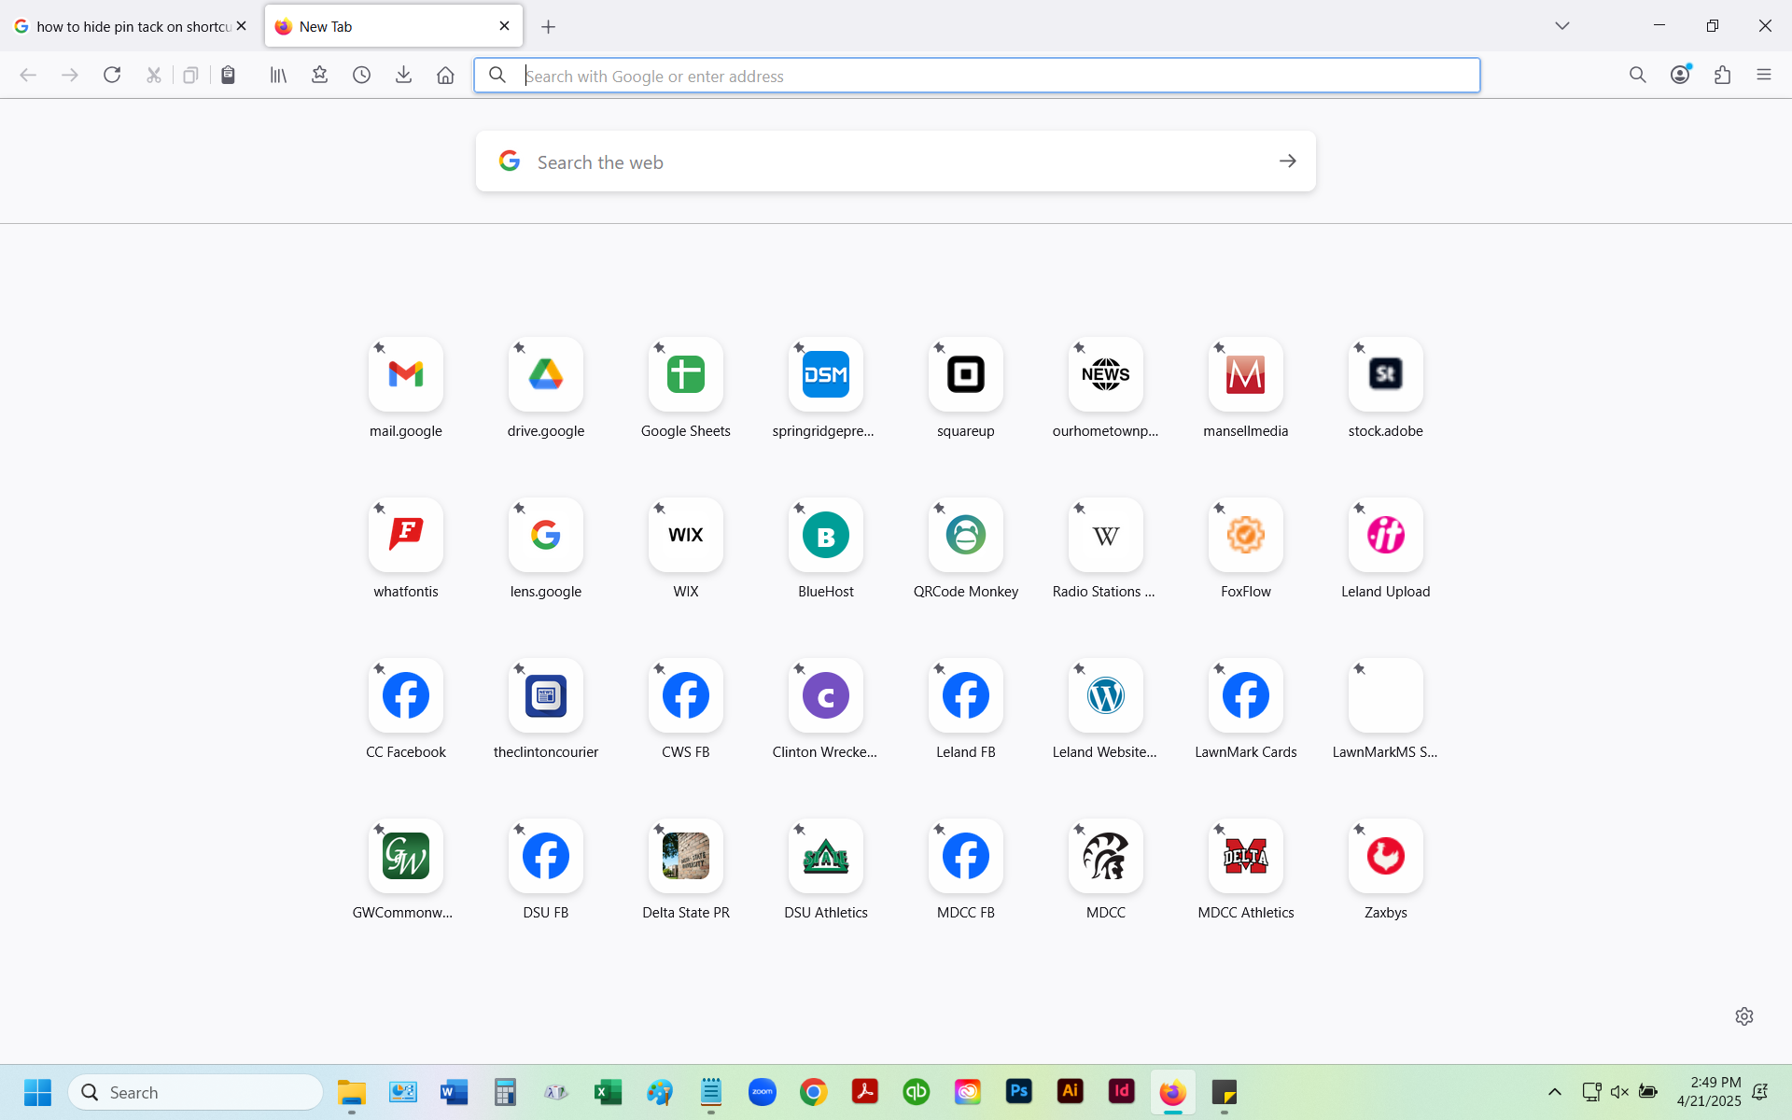Click the Search the web box
1792x1120 pixels.
click(x=896, y=161)
